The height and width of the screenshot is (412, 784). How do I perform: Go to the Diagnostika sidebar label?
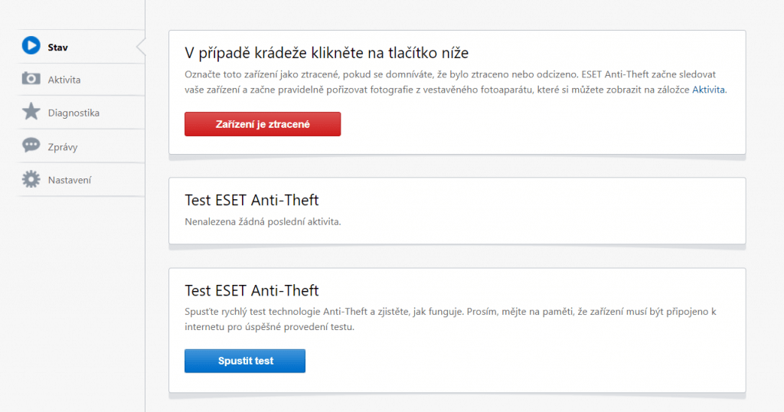pyautogui.click(x=73, y=113)
